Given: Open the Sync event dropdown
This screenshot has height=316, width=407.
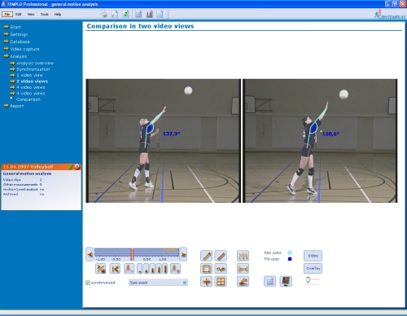Looking at the screenshot, I should [158, 283].
